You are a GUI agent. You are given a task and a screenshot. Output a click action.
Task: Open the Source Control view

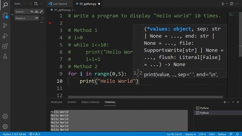pos(5,25)
